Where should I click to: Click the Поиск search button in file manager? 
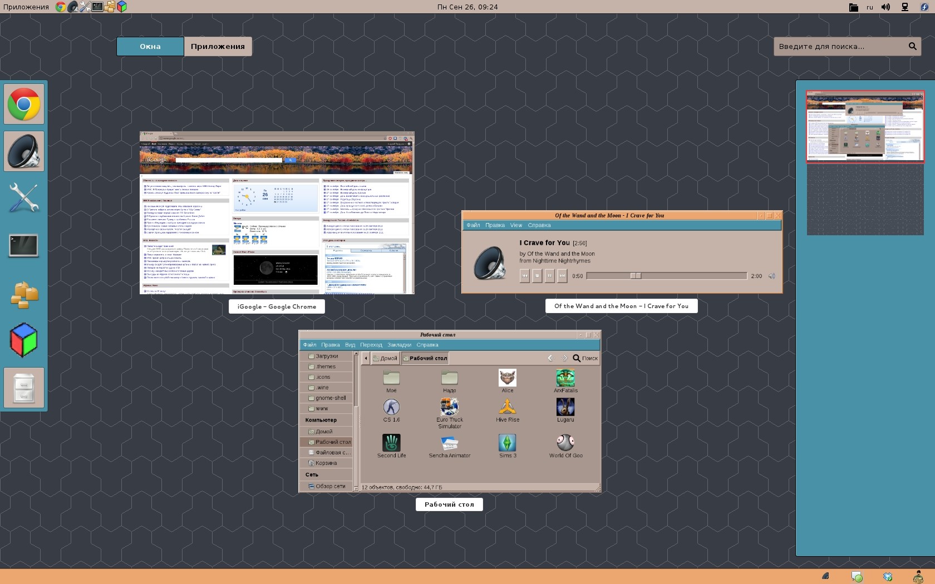point(585,358)
